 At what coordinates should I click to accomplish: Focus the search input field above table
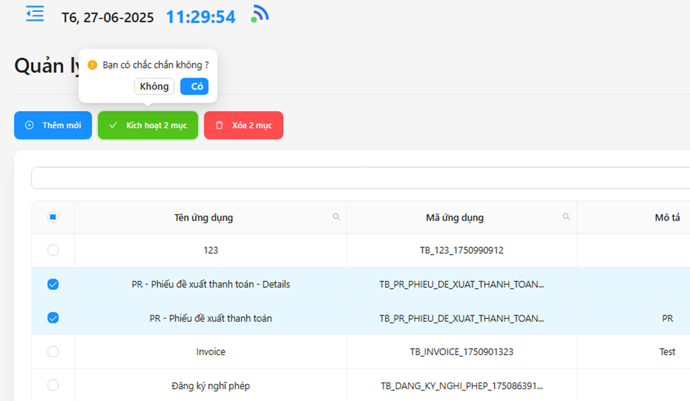click(354, 178)
